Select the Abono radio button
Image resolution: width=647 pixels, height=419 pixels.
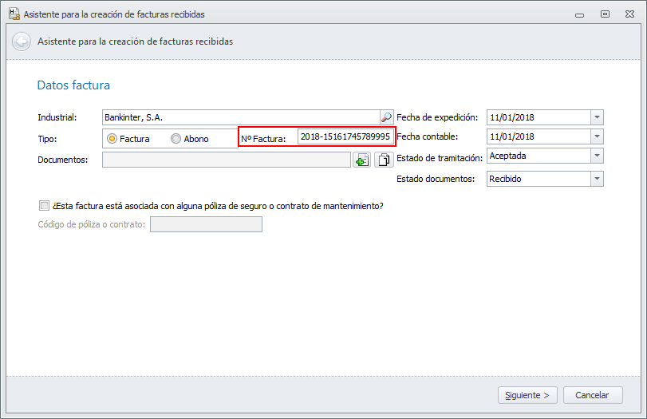click(x=176, y=139)
